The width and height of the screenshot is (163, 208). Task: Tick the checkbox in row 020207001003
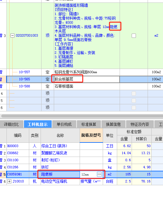tap(134, 36)
